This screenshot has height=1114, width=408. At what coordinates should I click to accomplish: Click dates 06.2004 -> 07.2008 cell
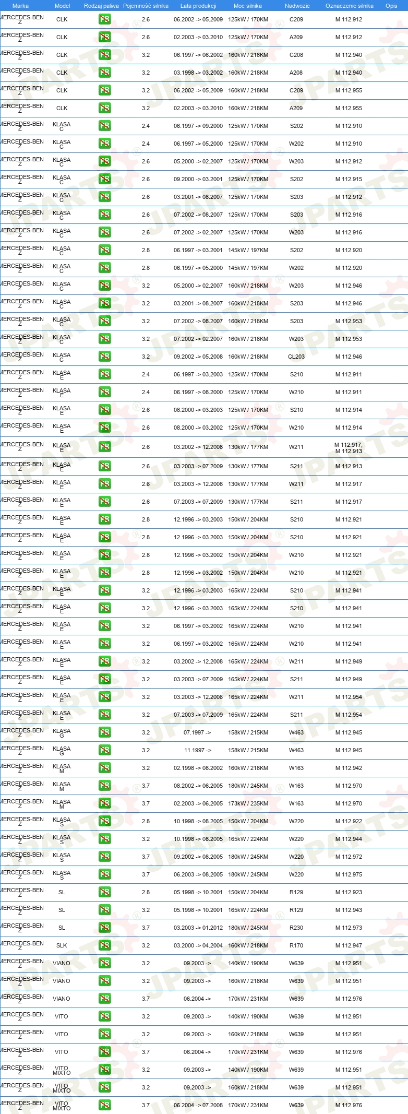198,1105
